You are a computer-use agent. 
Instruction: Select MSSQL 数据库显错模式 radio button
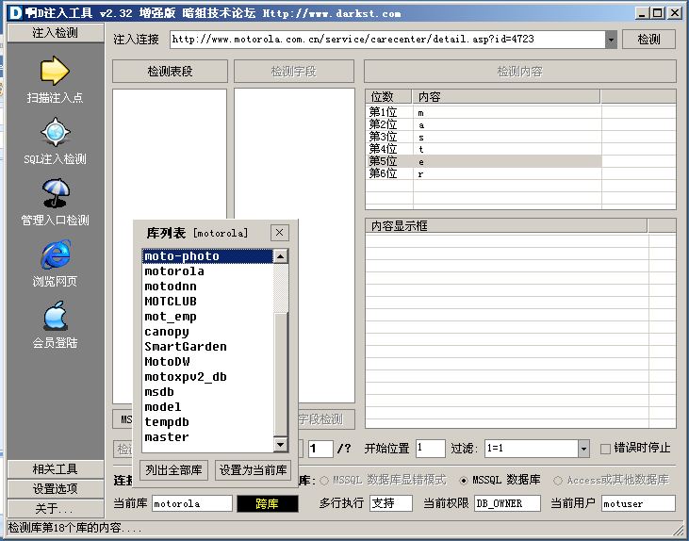coord(324,481)
